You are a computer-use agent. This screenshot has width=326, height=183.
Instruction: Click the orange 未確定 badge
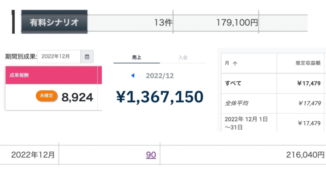tap(46, 96)
